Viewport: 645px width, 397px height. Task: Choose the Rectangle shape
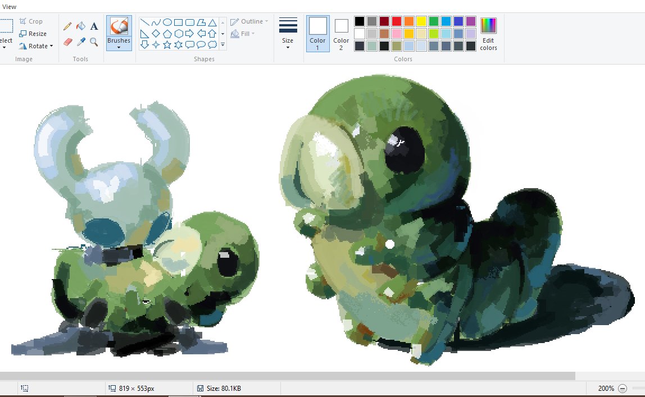[178, 22]
